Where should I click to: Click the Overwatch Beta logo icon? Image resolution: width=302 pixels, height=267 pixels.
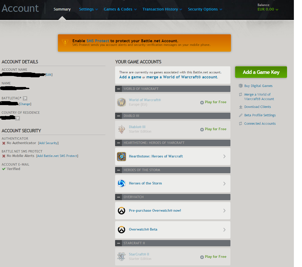click(x=122, y=230)
